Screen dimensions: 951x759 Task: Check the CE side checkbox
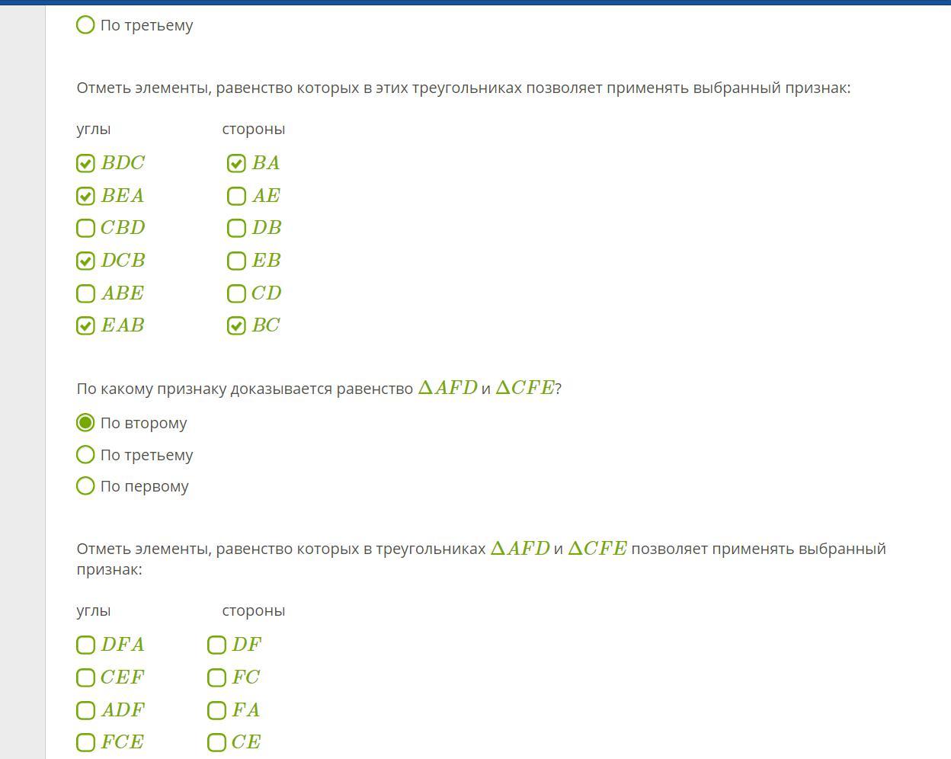[x=216, y=742]
